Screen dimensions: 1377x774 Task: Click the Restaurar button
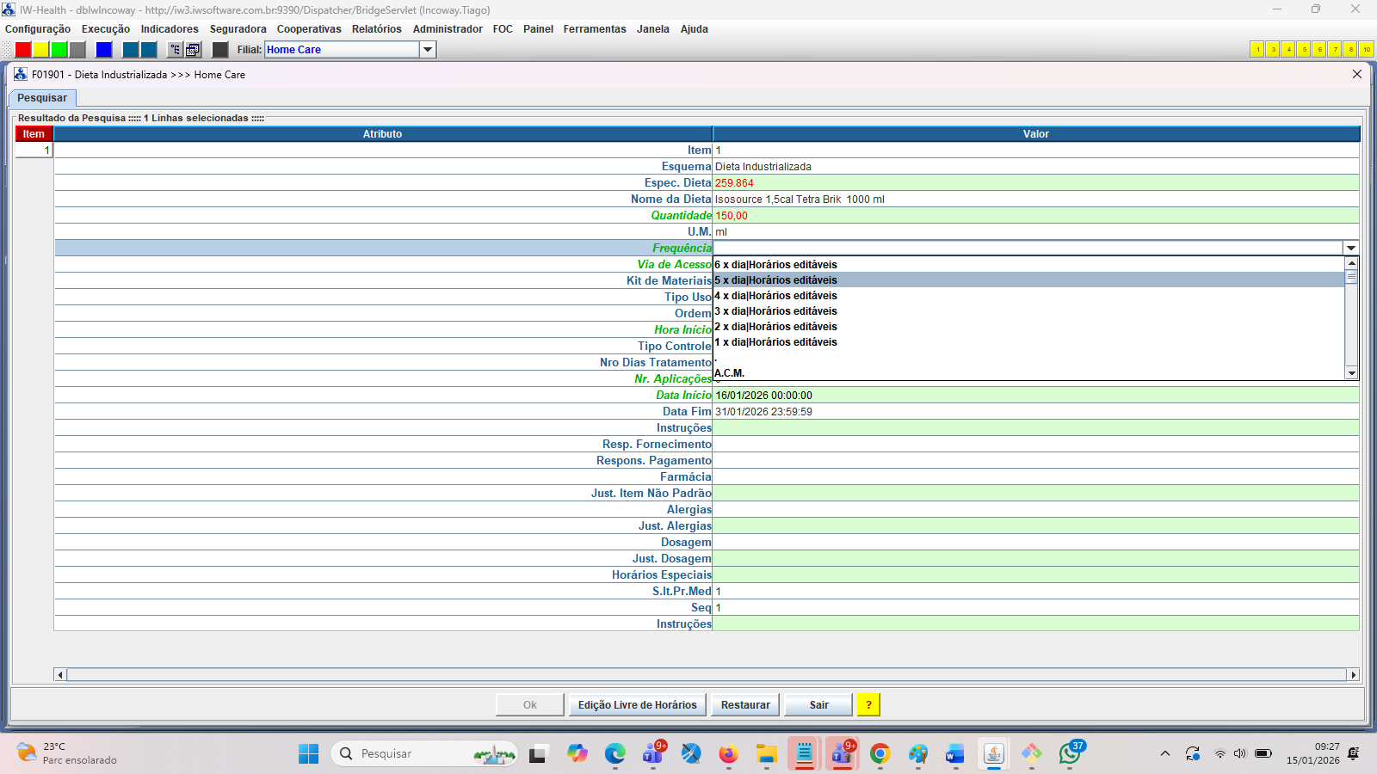[x=745, y=705]
